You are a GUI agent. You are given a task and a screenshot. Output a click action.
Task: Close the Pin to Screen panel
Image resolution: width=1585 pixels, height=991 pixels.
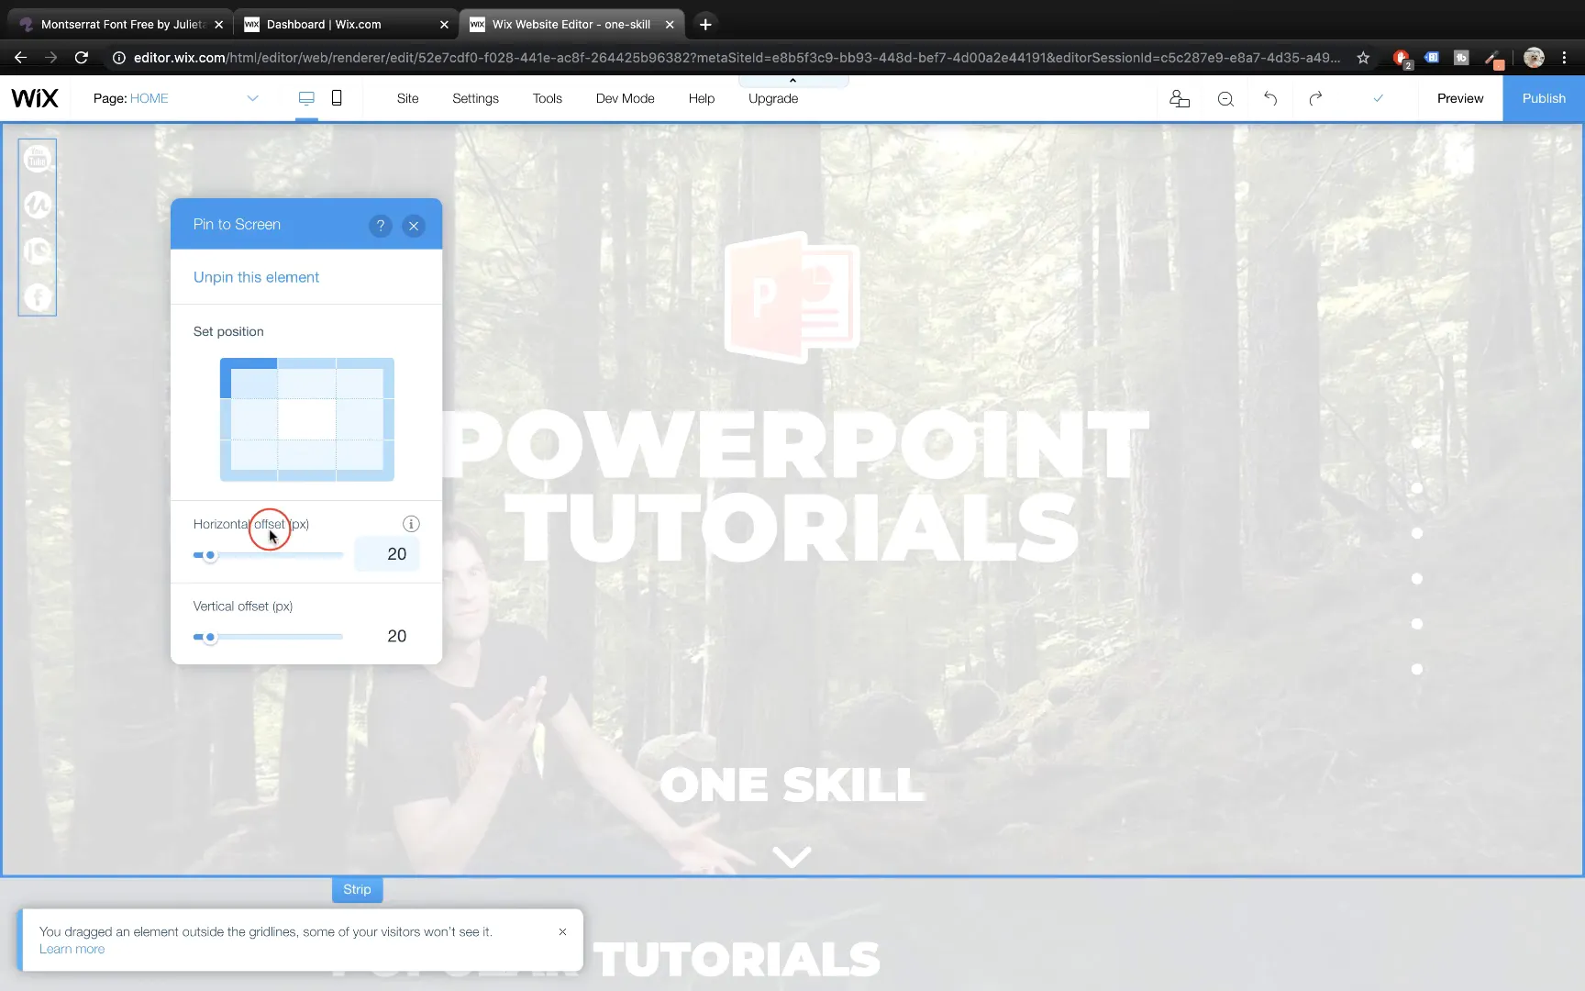[414, 225]
